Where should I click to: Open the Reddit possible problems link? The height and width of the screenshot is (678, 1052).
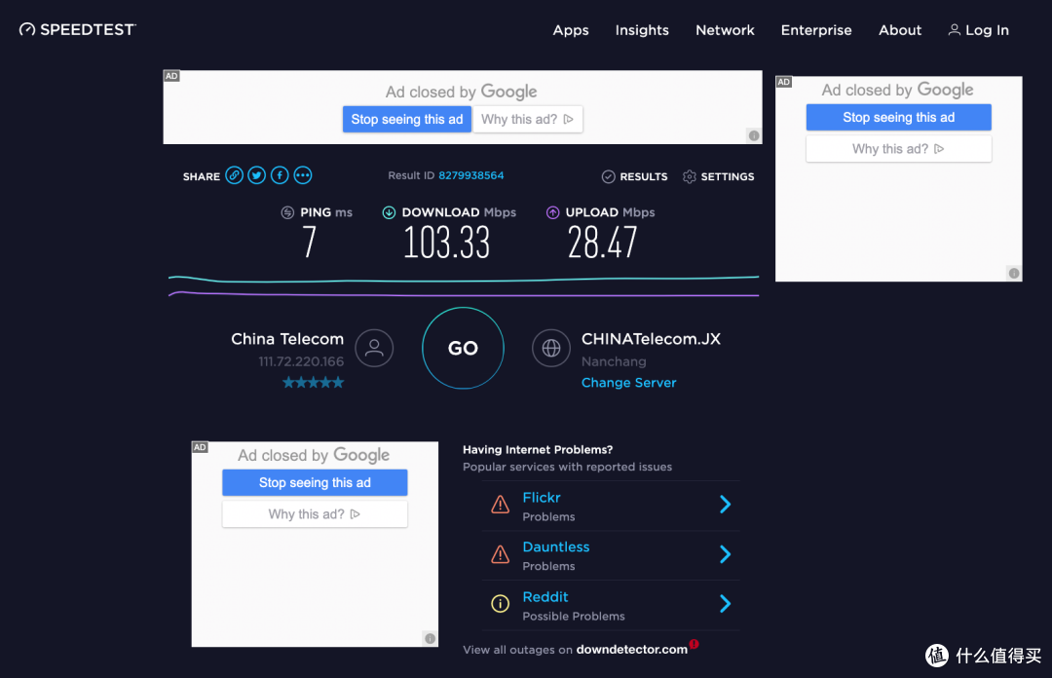(545, 597)
